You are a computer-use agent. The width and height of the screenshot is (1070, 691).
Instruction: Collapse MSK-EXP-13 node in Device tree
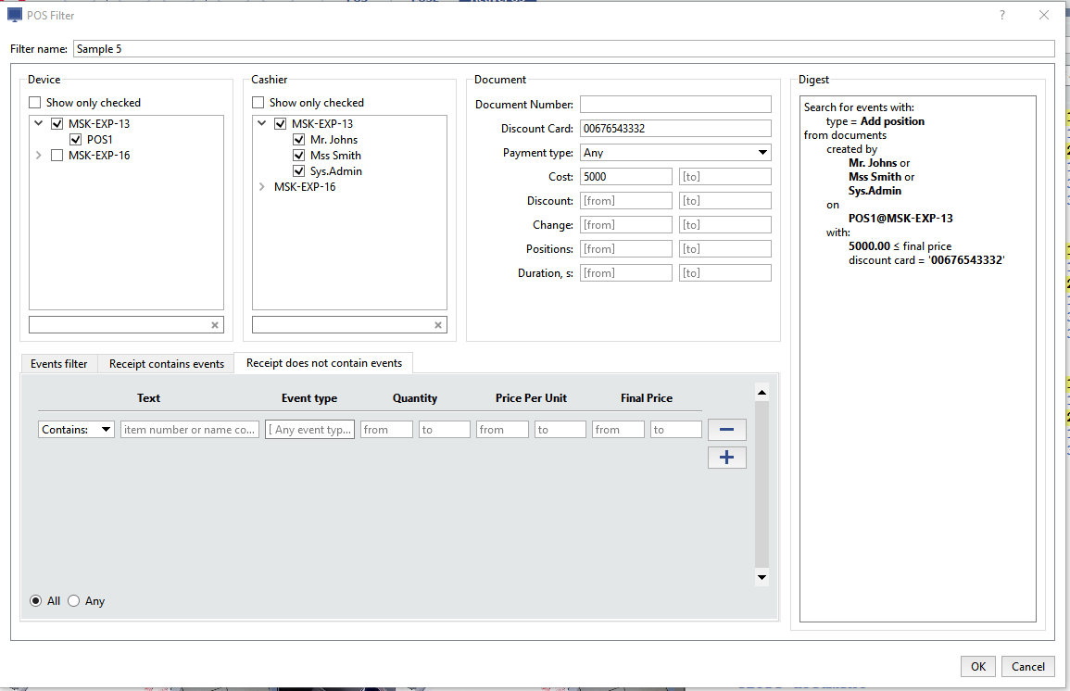[38, 124]
